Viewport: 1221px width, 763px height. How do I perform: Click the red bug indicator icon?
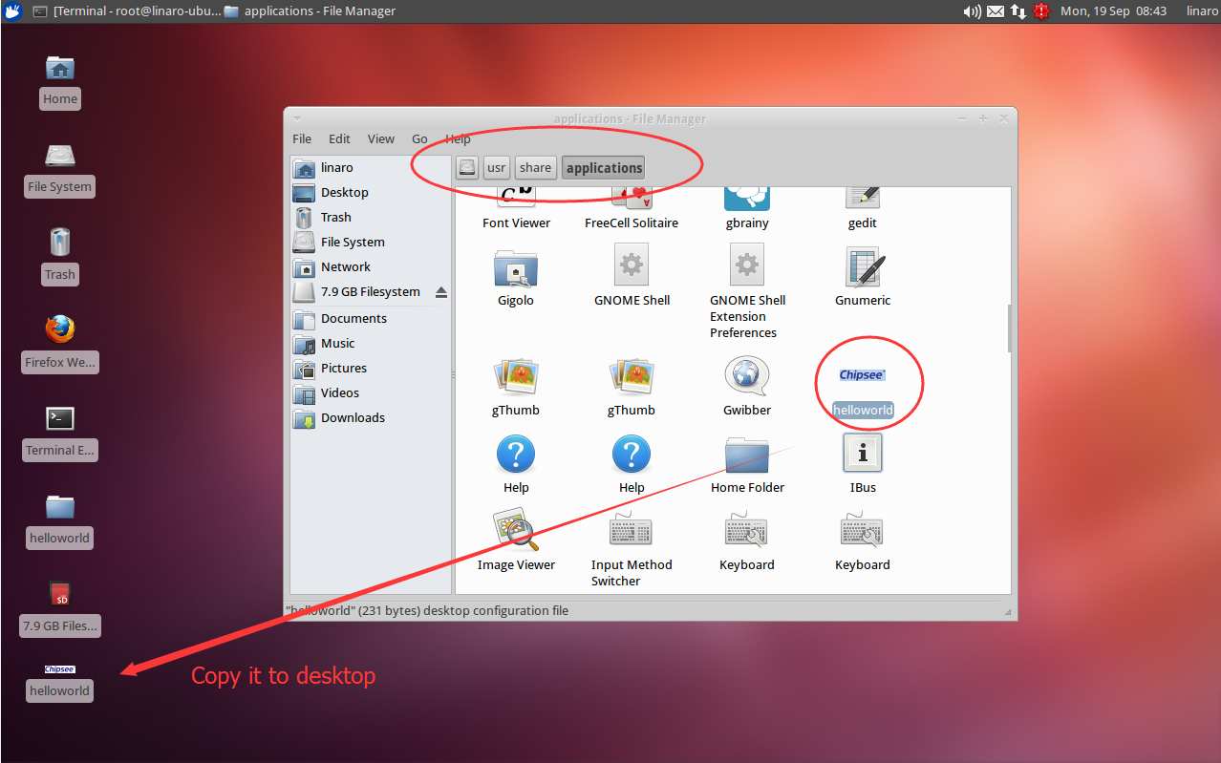(x=1041, y=11)
